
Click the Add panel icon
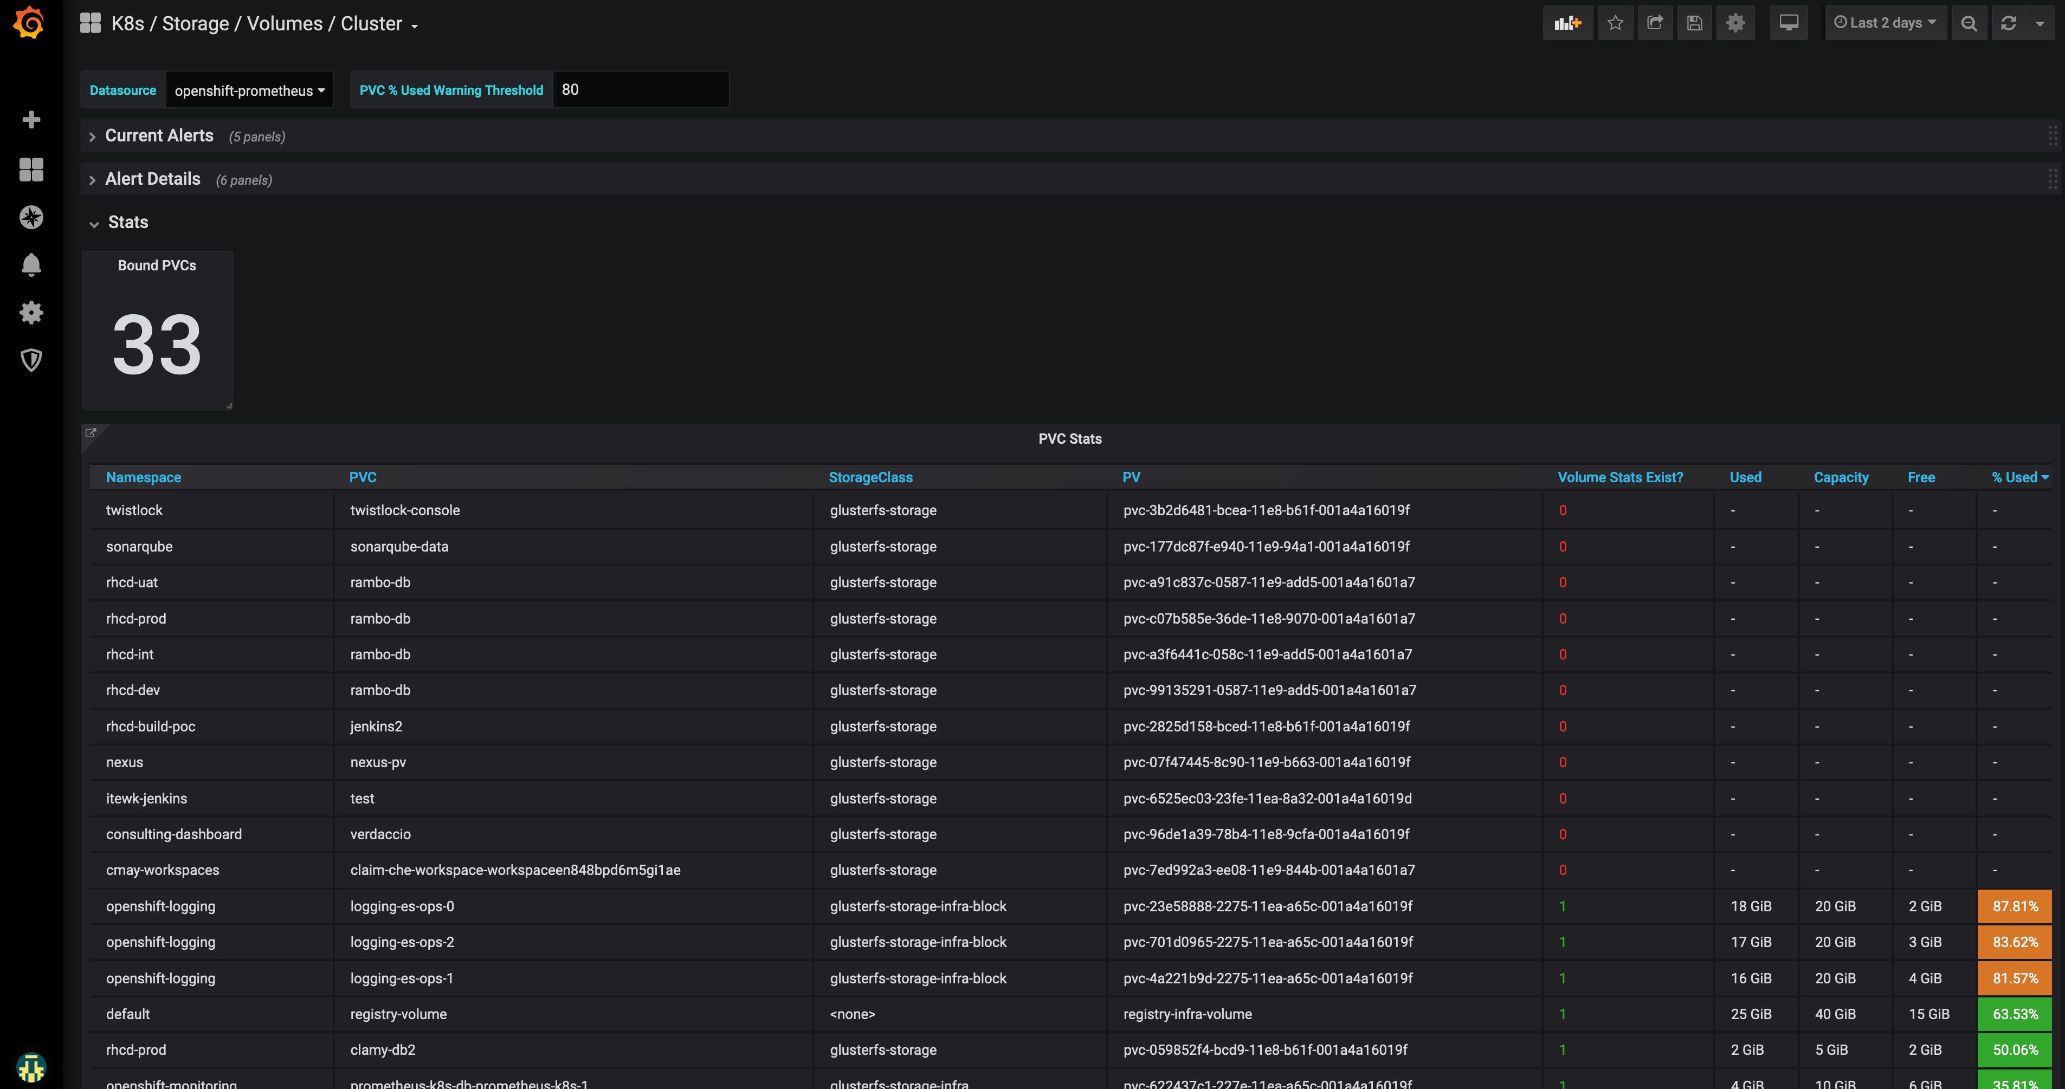(1567, 23)
